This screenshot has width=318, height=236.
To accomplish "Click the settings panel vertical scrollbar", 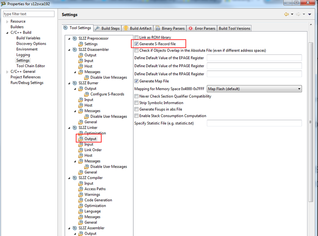I will click(x=311, y=122).
